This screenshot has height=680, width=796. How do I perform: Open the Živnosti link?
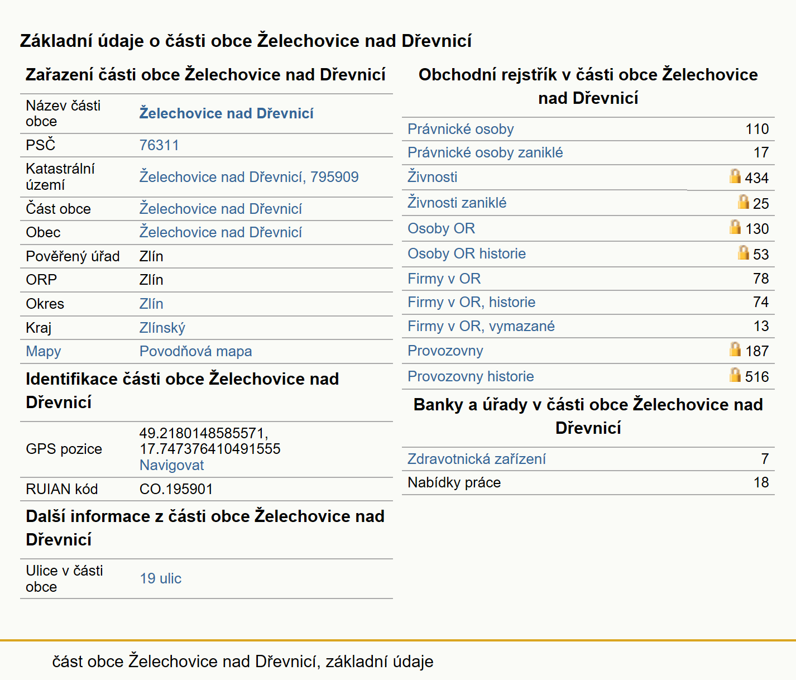(x=432, y=177)
